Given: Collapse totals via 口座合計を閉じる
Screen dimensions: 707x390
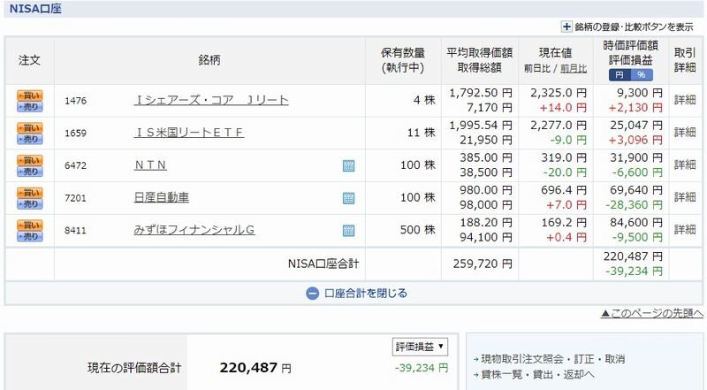Looking at the screenshot, I should click(x=366, y=294).
